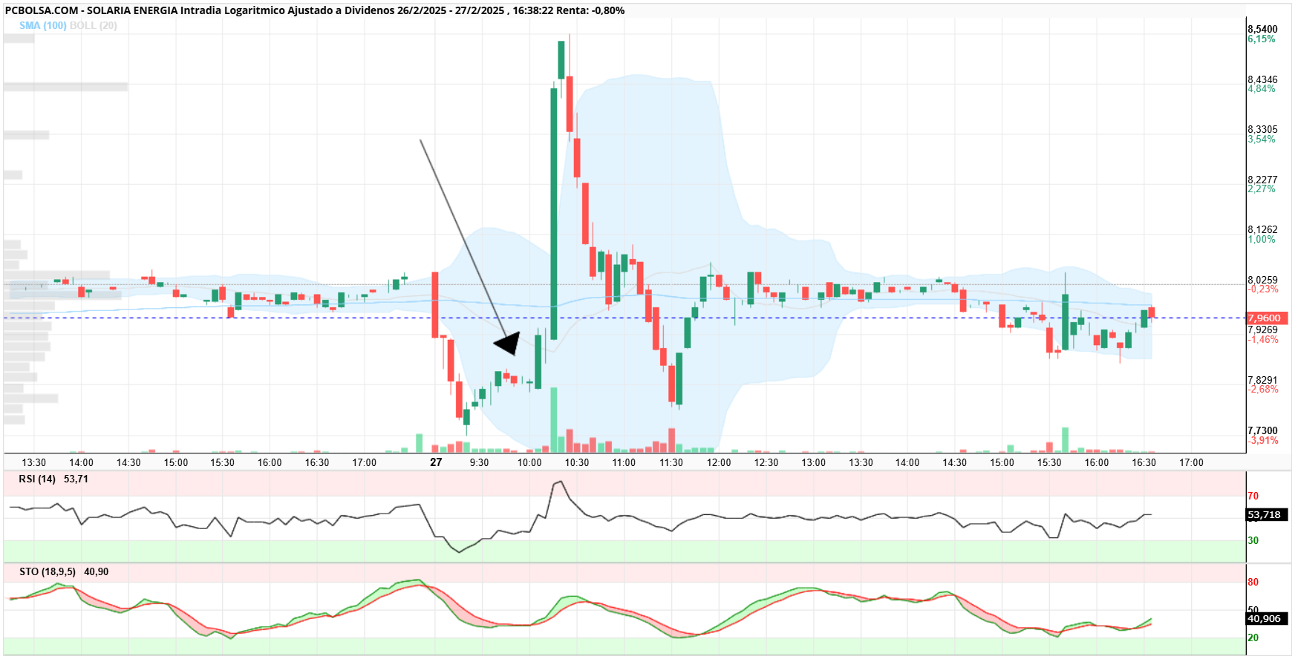Click the -1,46% percentage axis label

point(1263,339)
